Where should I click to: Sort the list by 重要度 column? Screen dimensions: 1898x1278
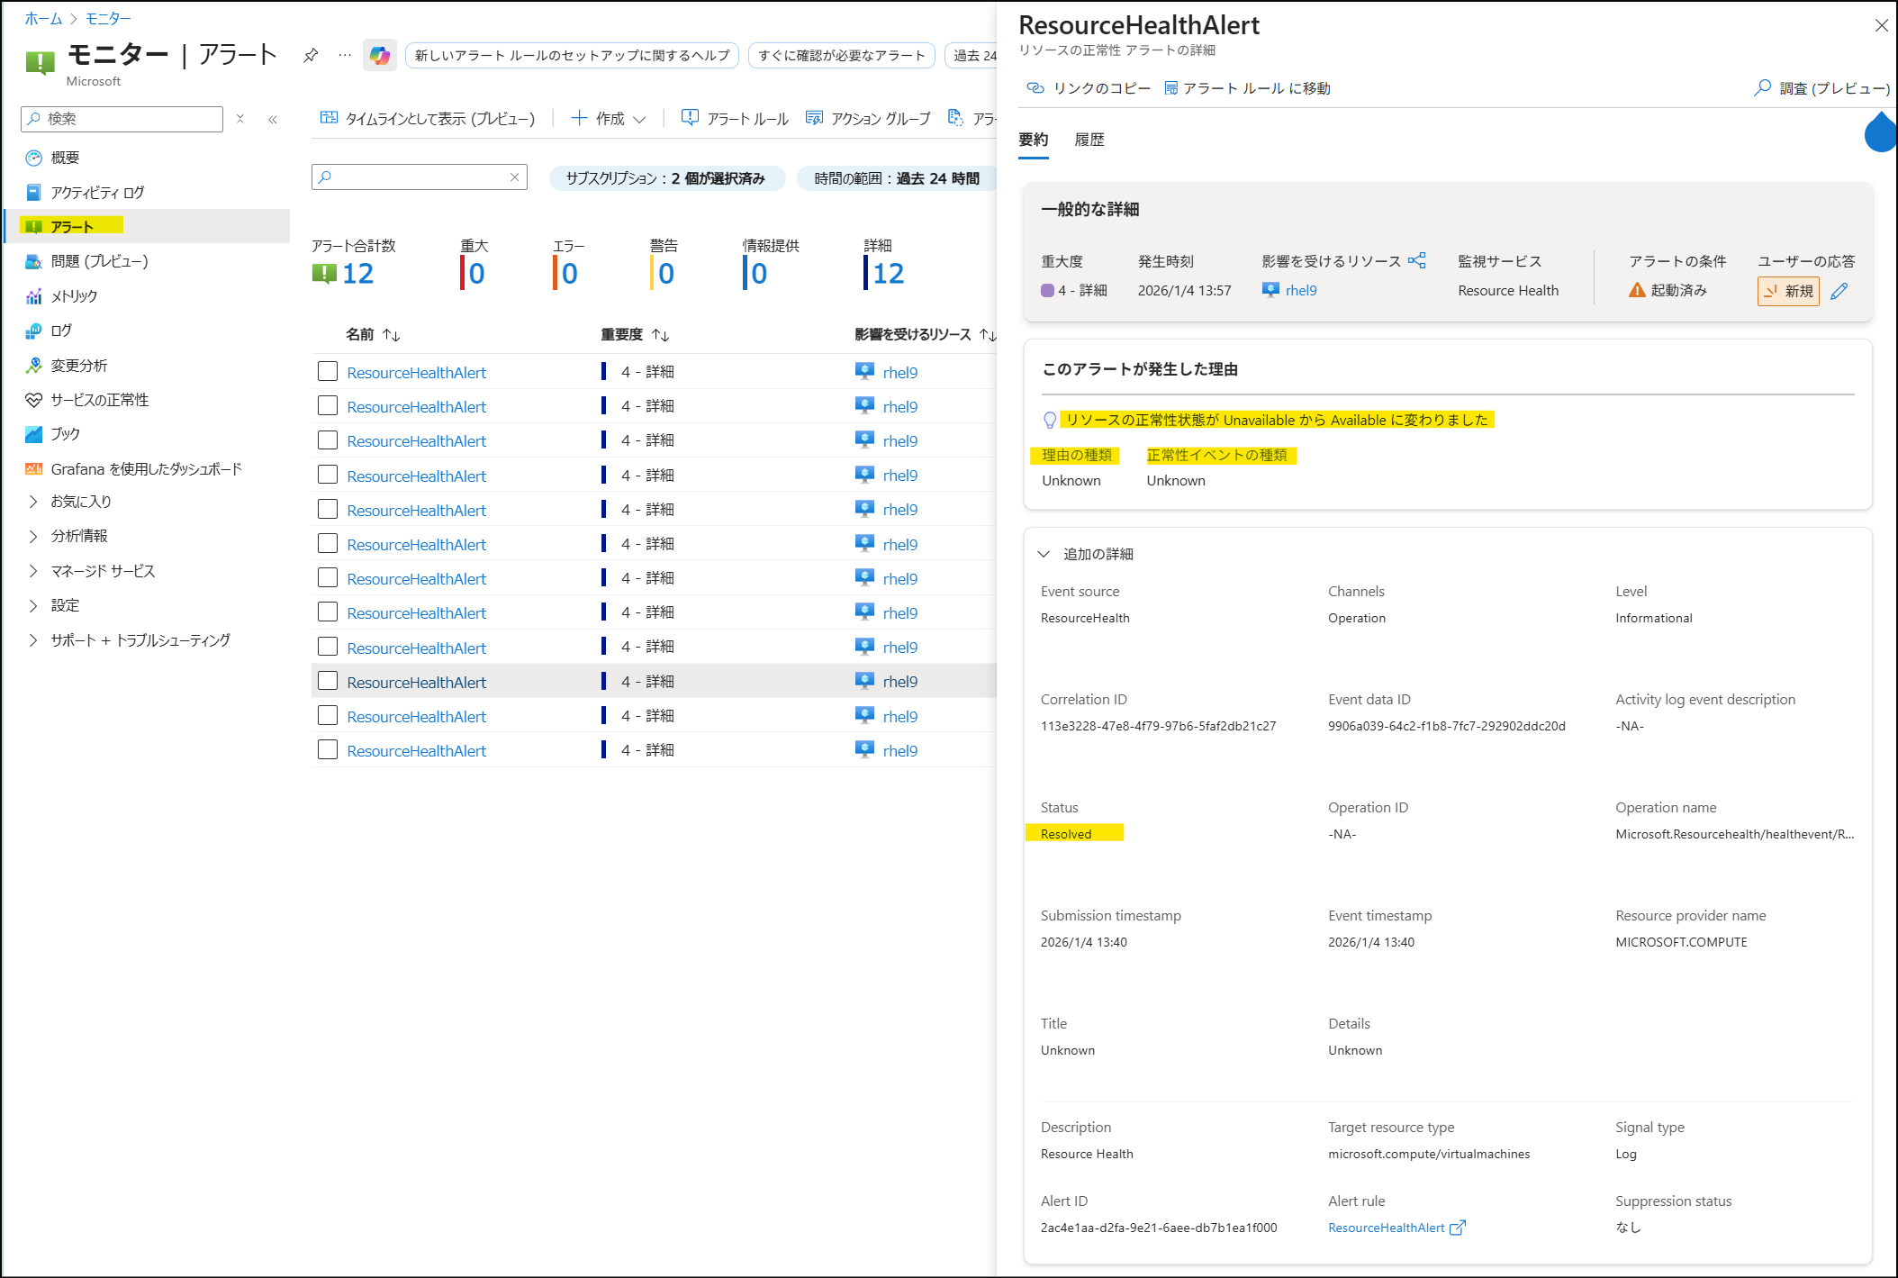636,335
